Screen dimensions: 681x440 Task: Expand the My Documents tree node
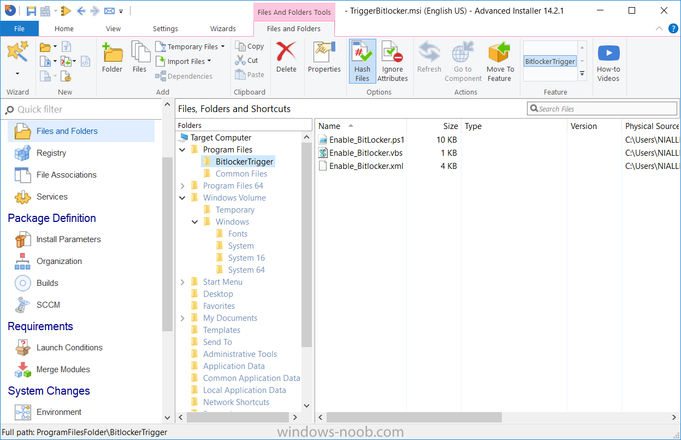tap(182, 318)
